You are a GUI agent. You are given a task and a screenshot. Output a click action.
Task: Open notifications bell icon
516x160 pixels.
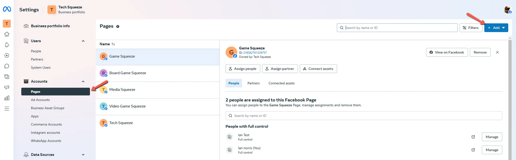click(7, 45)
